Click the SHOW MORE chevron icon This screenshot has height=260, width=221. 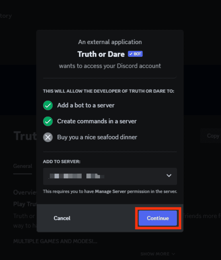point(174,254)
